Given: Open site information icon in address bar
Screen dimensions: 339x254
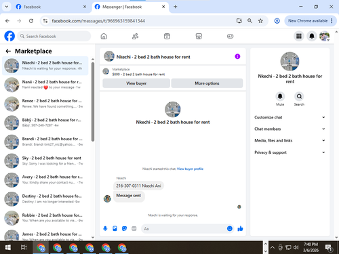Looking at the screenshot, I should point(45,21).
